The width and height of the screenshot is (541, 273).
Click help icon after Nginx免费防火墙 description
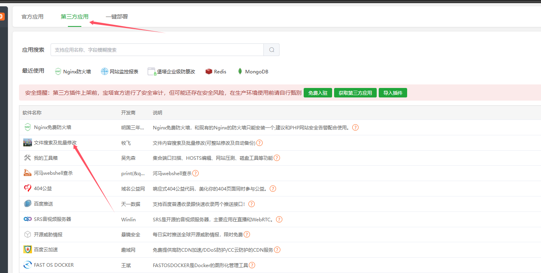click(355, 127)
